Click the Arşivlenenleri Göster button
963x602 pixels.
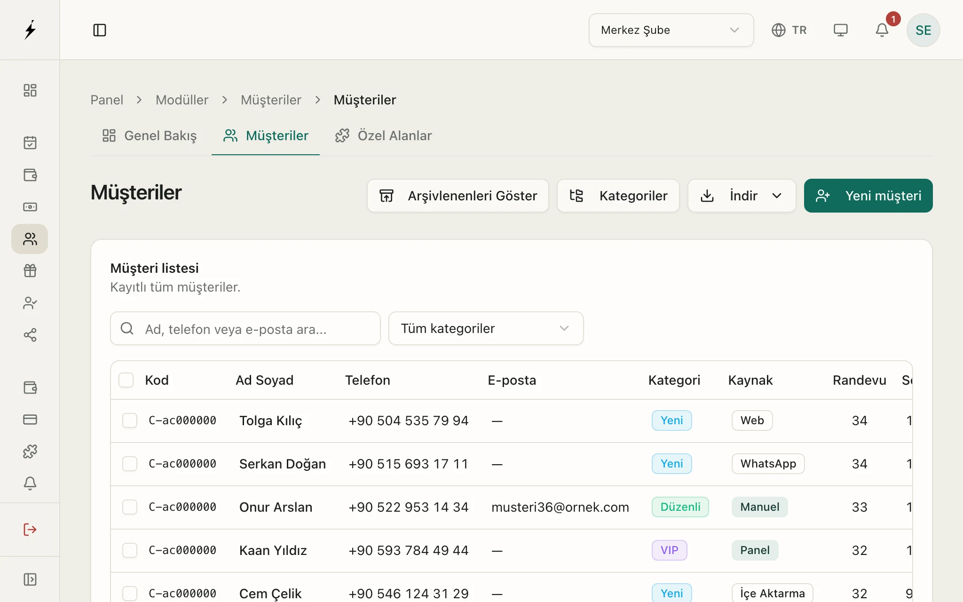[x=458, y=196]
